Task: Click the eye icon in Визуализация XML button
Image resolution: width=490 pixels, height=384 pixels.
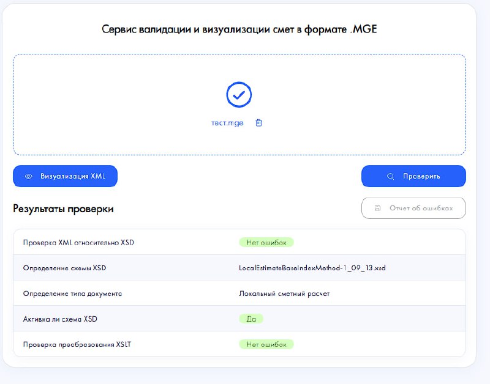Action: [x=28, y=176]
